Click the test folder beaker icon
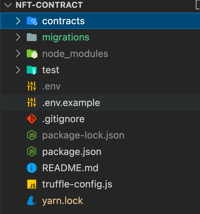This screenshot has width=200, height=214. (x=31, y=70)
